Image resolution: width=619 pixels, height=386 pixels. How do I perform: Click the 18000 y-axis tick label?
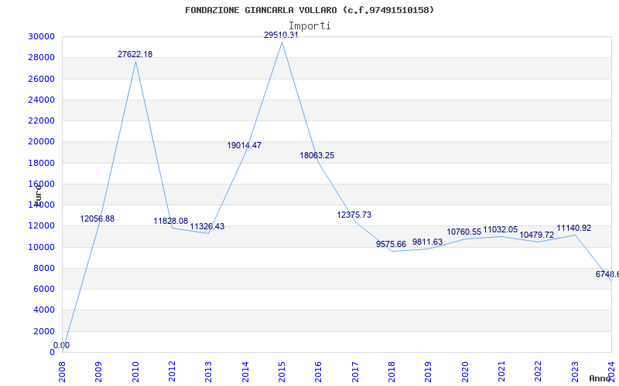(41, 163)
